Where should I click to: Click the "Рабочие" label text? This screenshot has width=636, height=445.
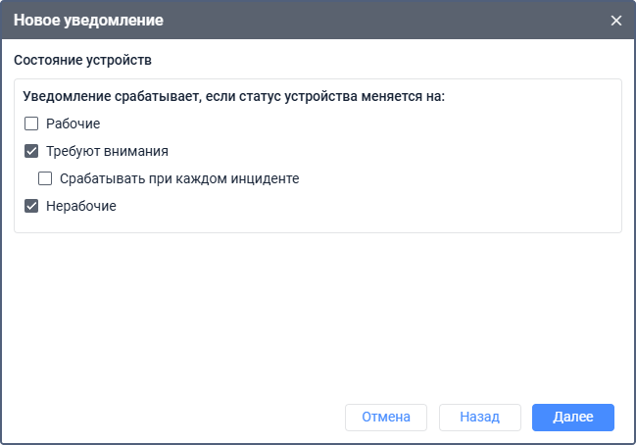click(73, 124)
